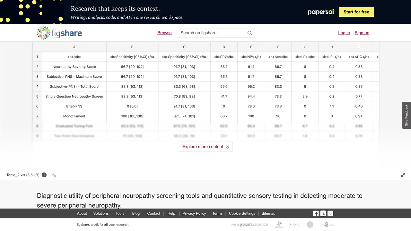Open figshare Vimeo icon
Viewport: 411px width, 231px height.
pos(330,213)
